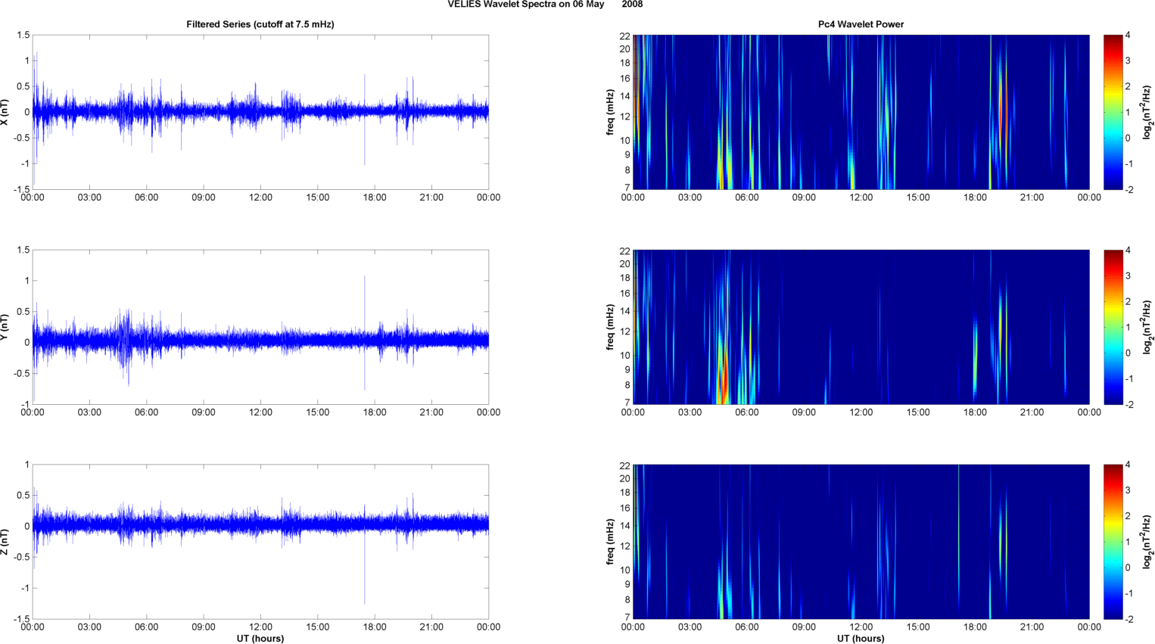Click the 'Y (nT)' axis label
This screenshot has width=1155, height=644.
click(x=5, y=327)
